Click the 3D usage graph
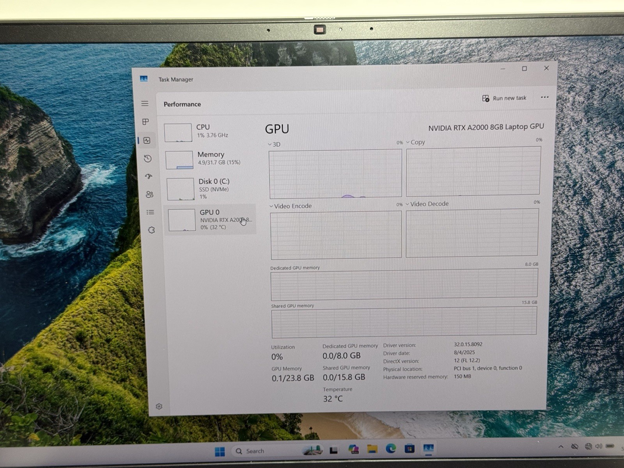624x468 pixels. point(335,174)
